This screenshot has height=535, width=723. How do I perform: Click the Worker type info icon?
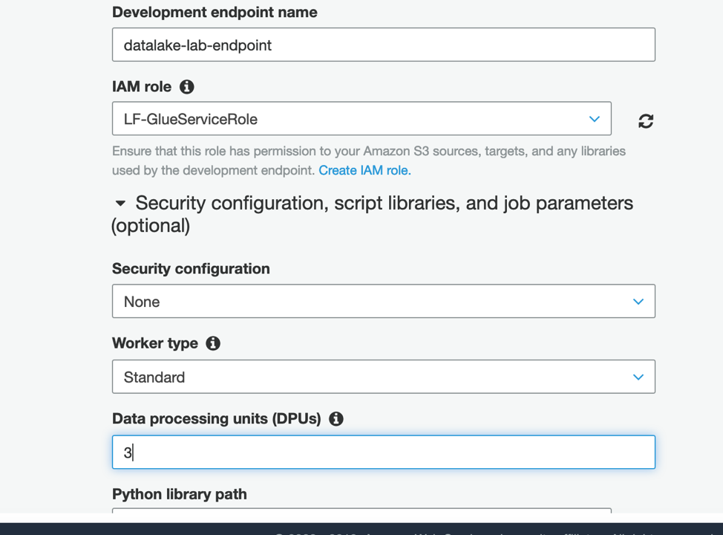[212, 343]
